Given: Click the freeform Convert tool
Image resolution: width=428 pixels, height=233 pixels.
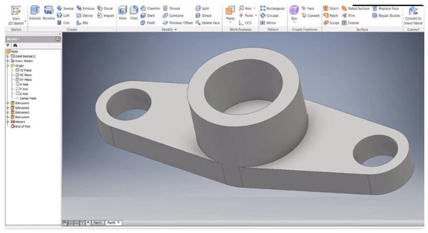Looking at the screenshot, I should [310, 16].
